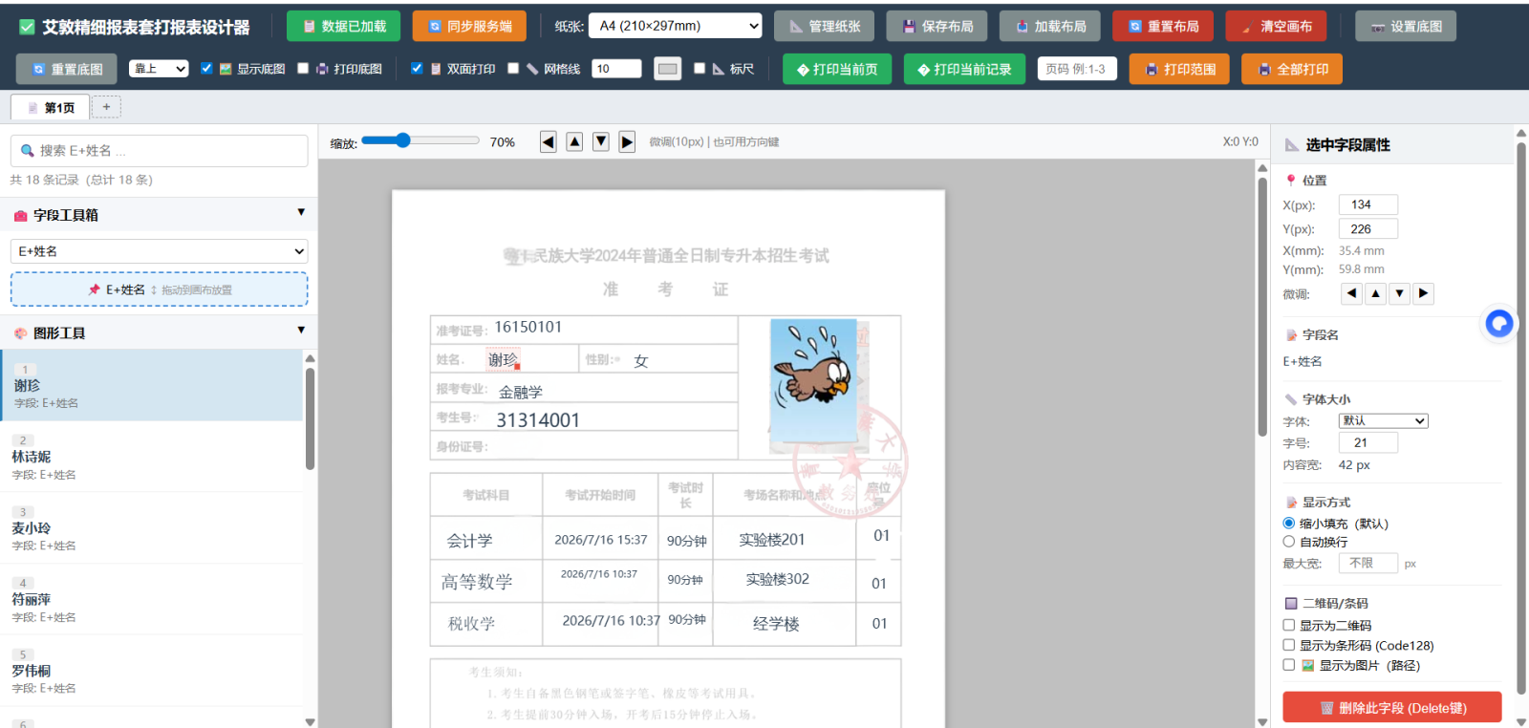Screen dimensions: 1529x728
Task: Toggle 双面打印 checkbox
Action: pyautogui.click(x=417, y=68)
